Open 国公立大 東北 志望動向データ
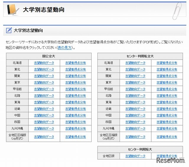Screen dimensions: 189x167 click(44, 70)
